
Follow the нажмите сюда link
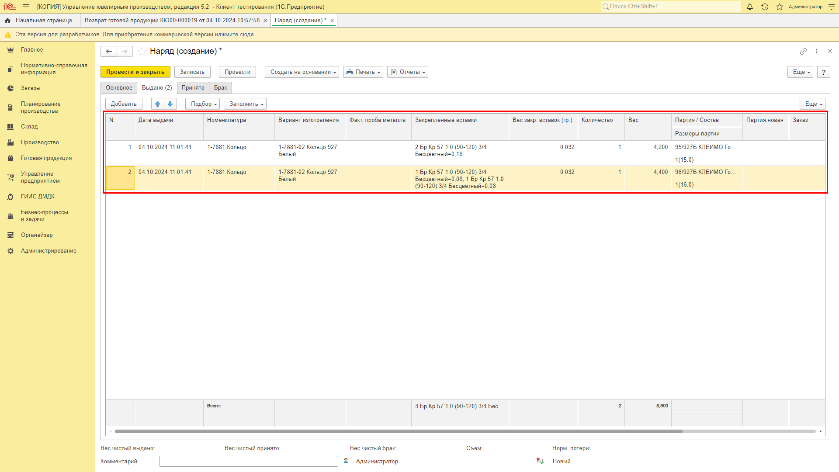click(234, 35)
